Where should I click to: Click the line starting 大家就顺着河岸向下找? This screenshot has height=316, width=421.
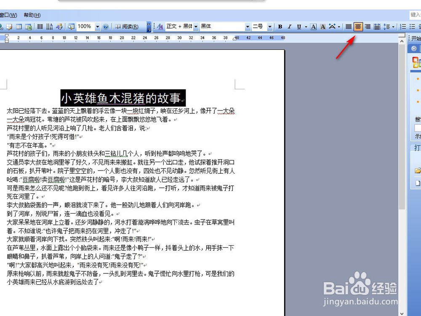click(x=79, y=239)
